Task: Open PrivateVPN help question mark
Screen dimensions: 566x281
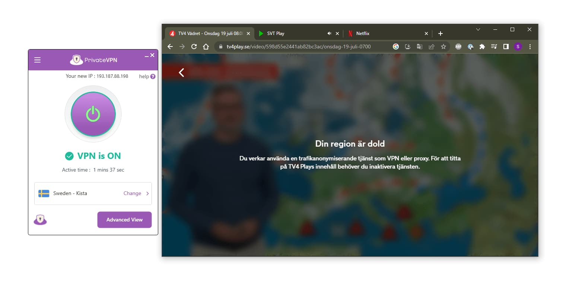Action: 153,76
